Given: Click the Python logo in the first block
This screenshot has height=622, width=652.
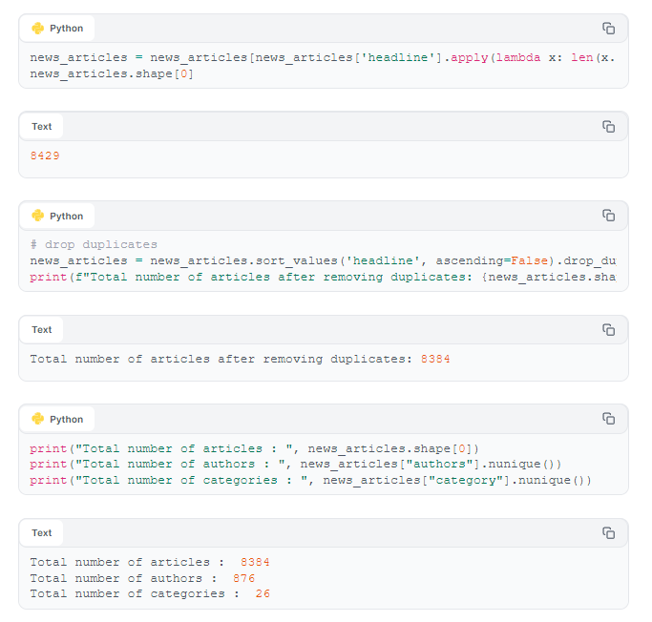Looking at the screenshot, I should (38, 29).
